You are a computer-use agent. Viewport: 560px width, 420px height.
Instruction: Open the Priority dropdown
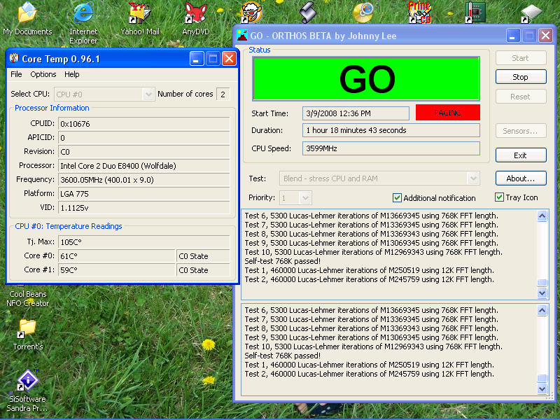click(305, 198)
